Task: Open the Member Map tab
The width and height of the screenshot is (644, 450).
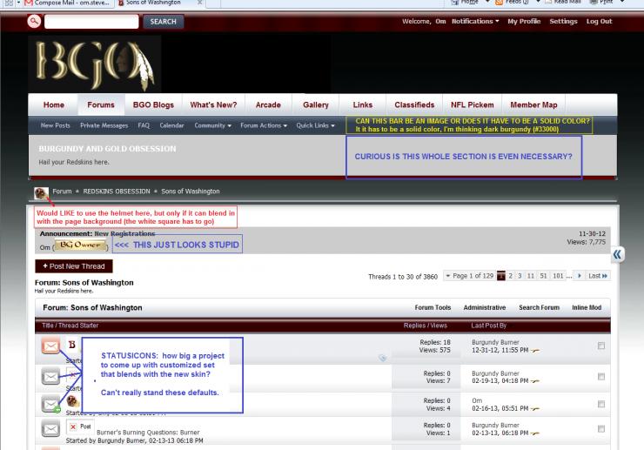Action: [x=533, y=104]
